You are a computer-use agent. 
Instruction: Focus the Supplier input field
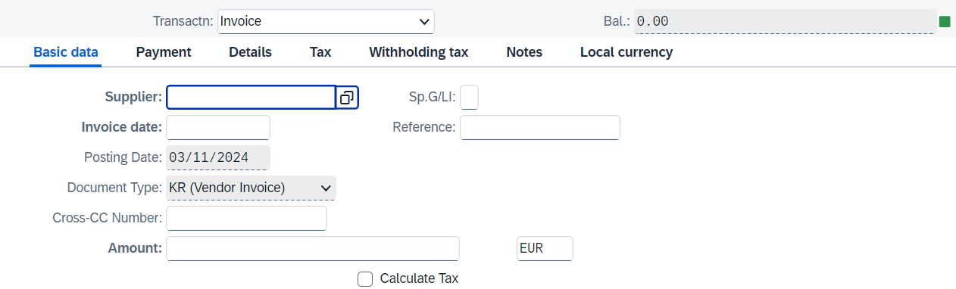[x=251, y=98]
